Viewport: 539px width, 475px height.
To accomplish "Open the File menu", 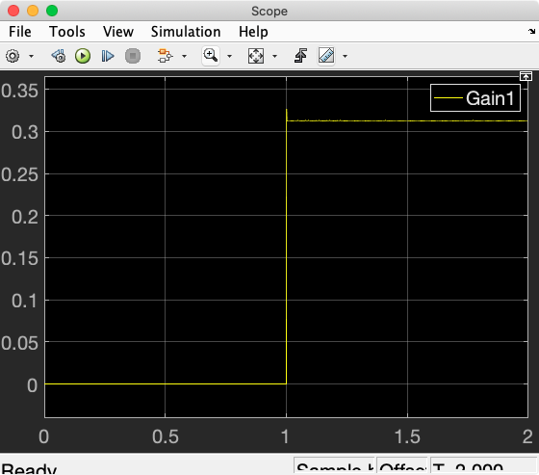I will (x=20, y=32).
